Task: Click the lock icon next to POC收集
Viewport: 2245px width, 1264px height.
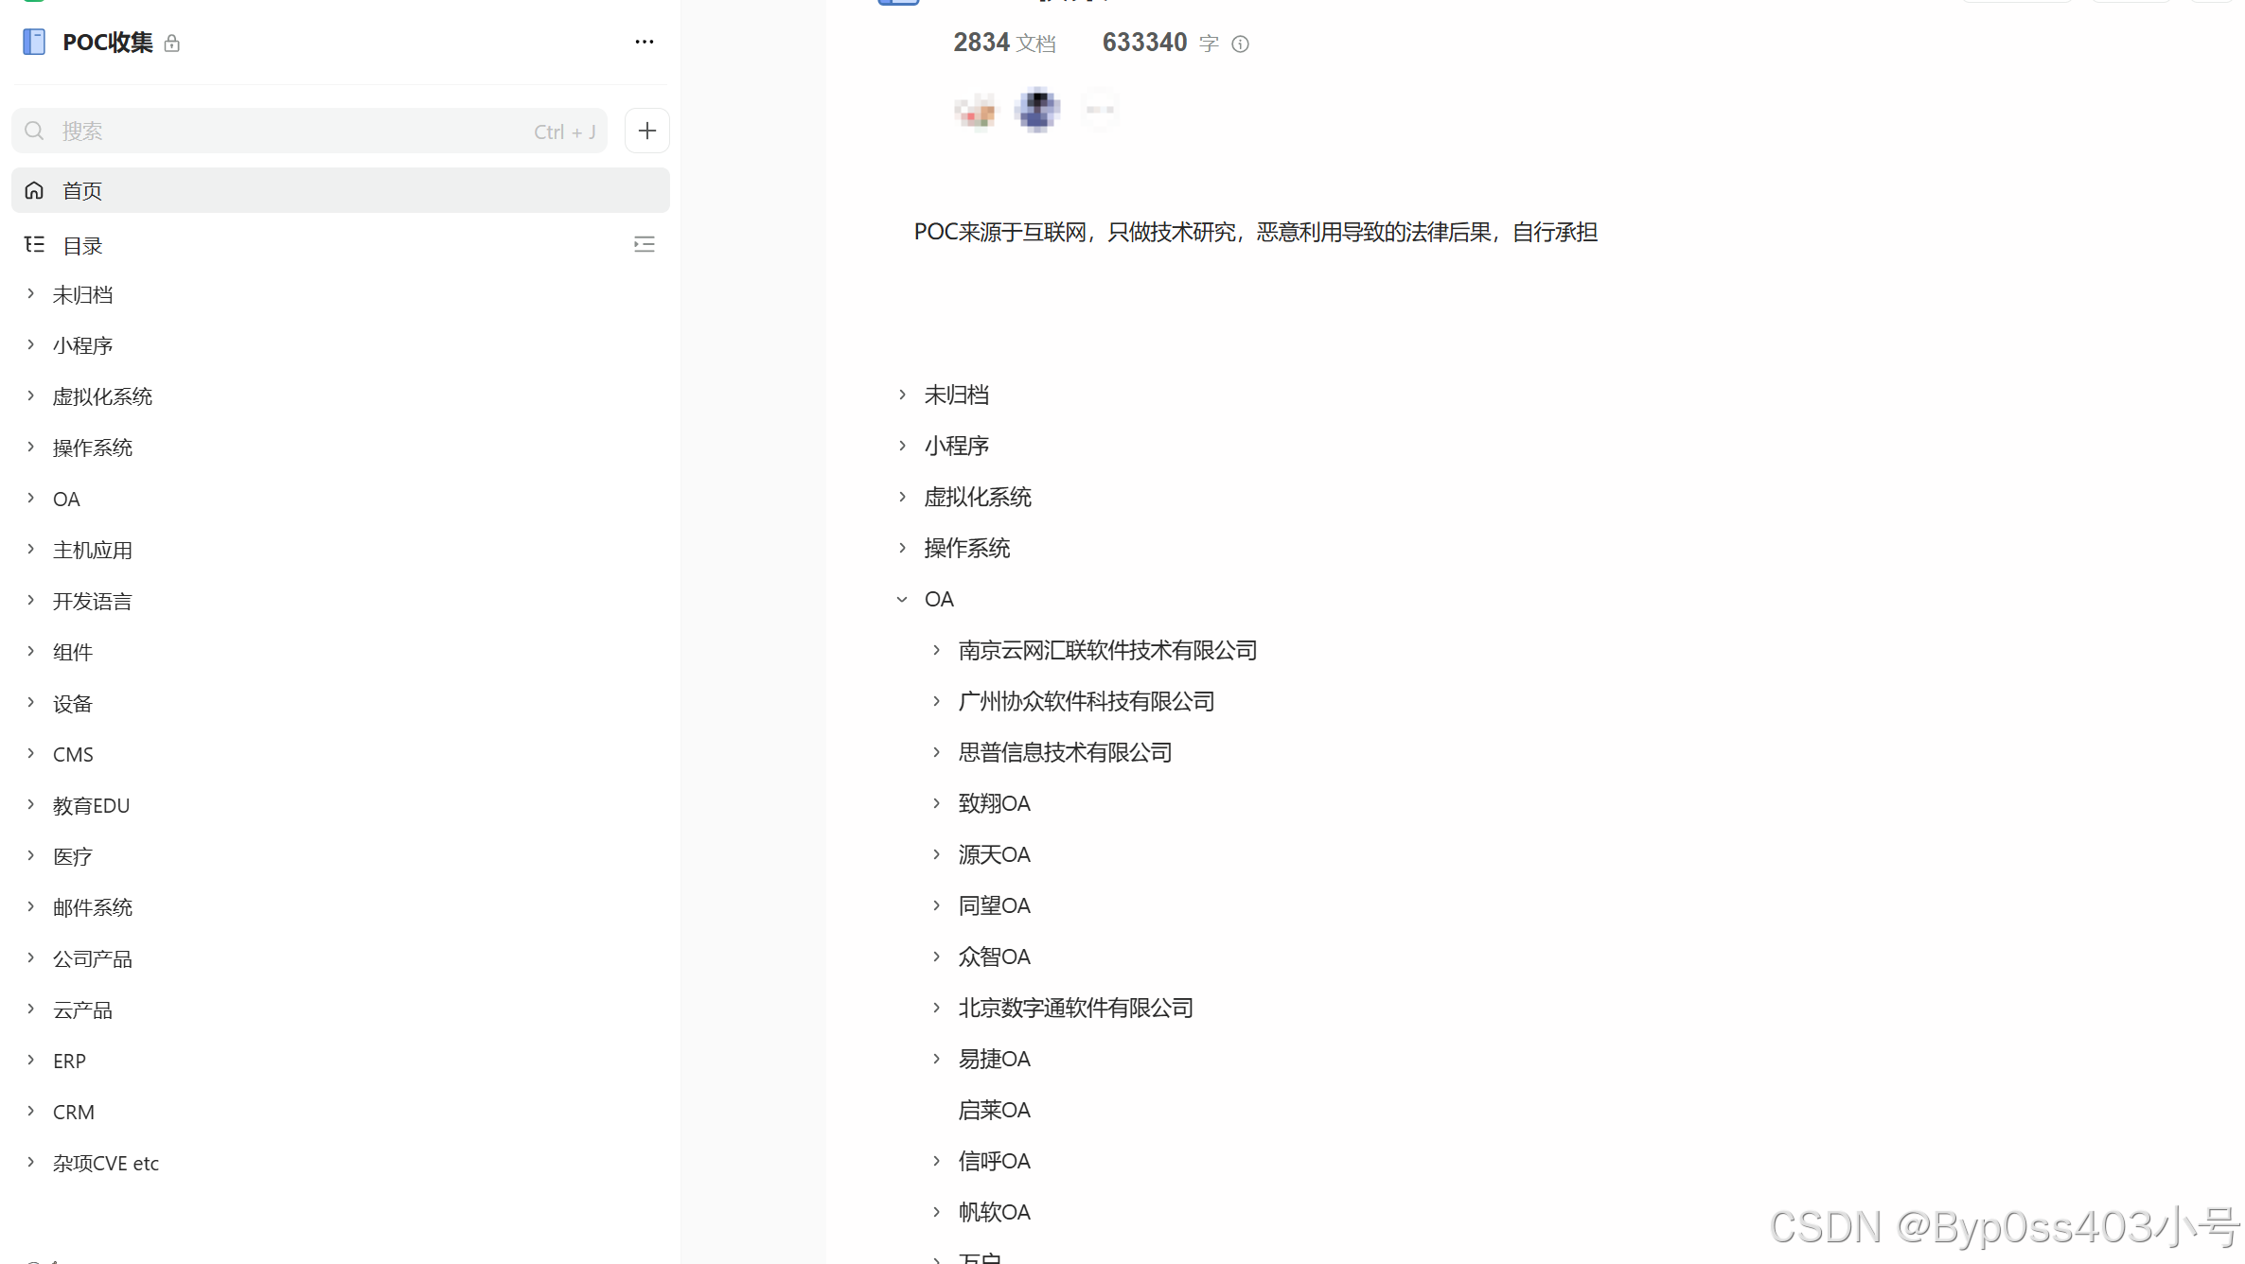Action: coord(171,44)
